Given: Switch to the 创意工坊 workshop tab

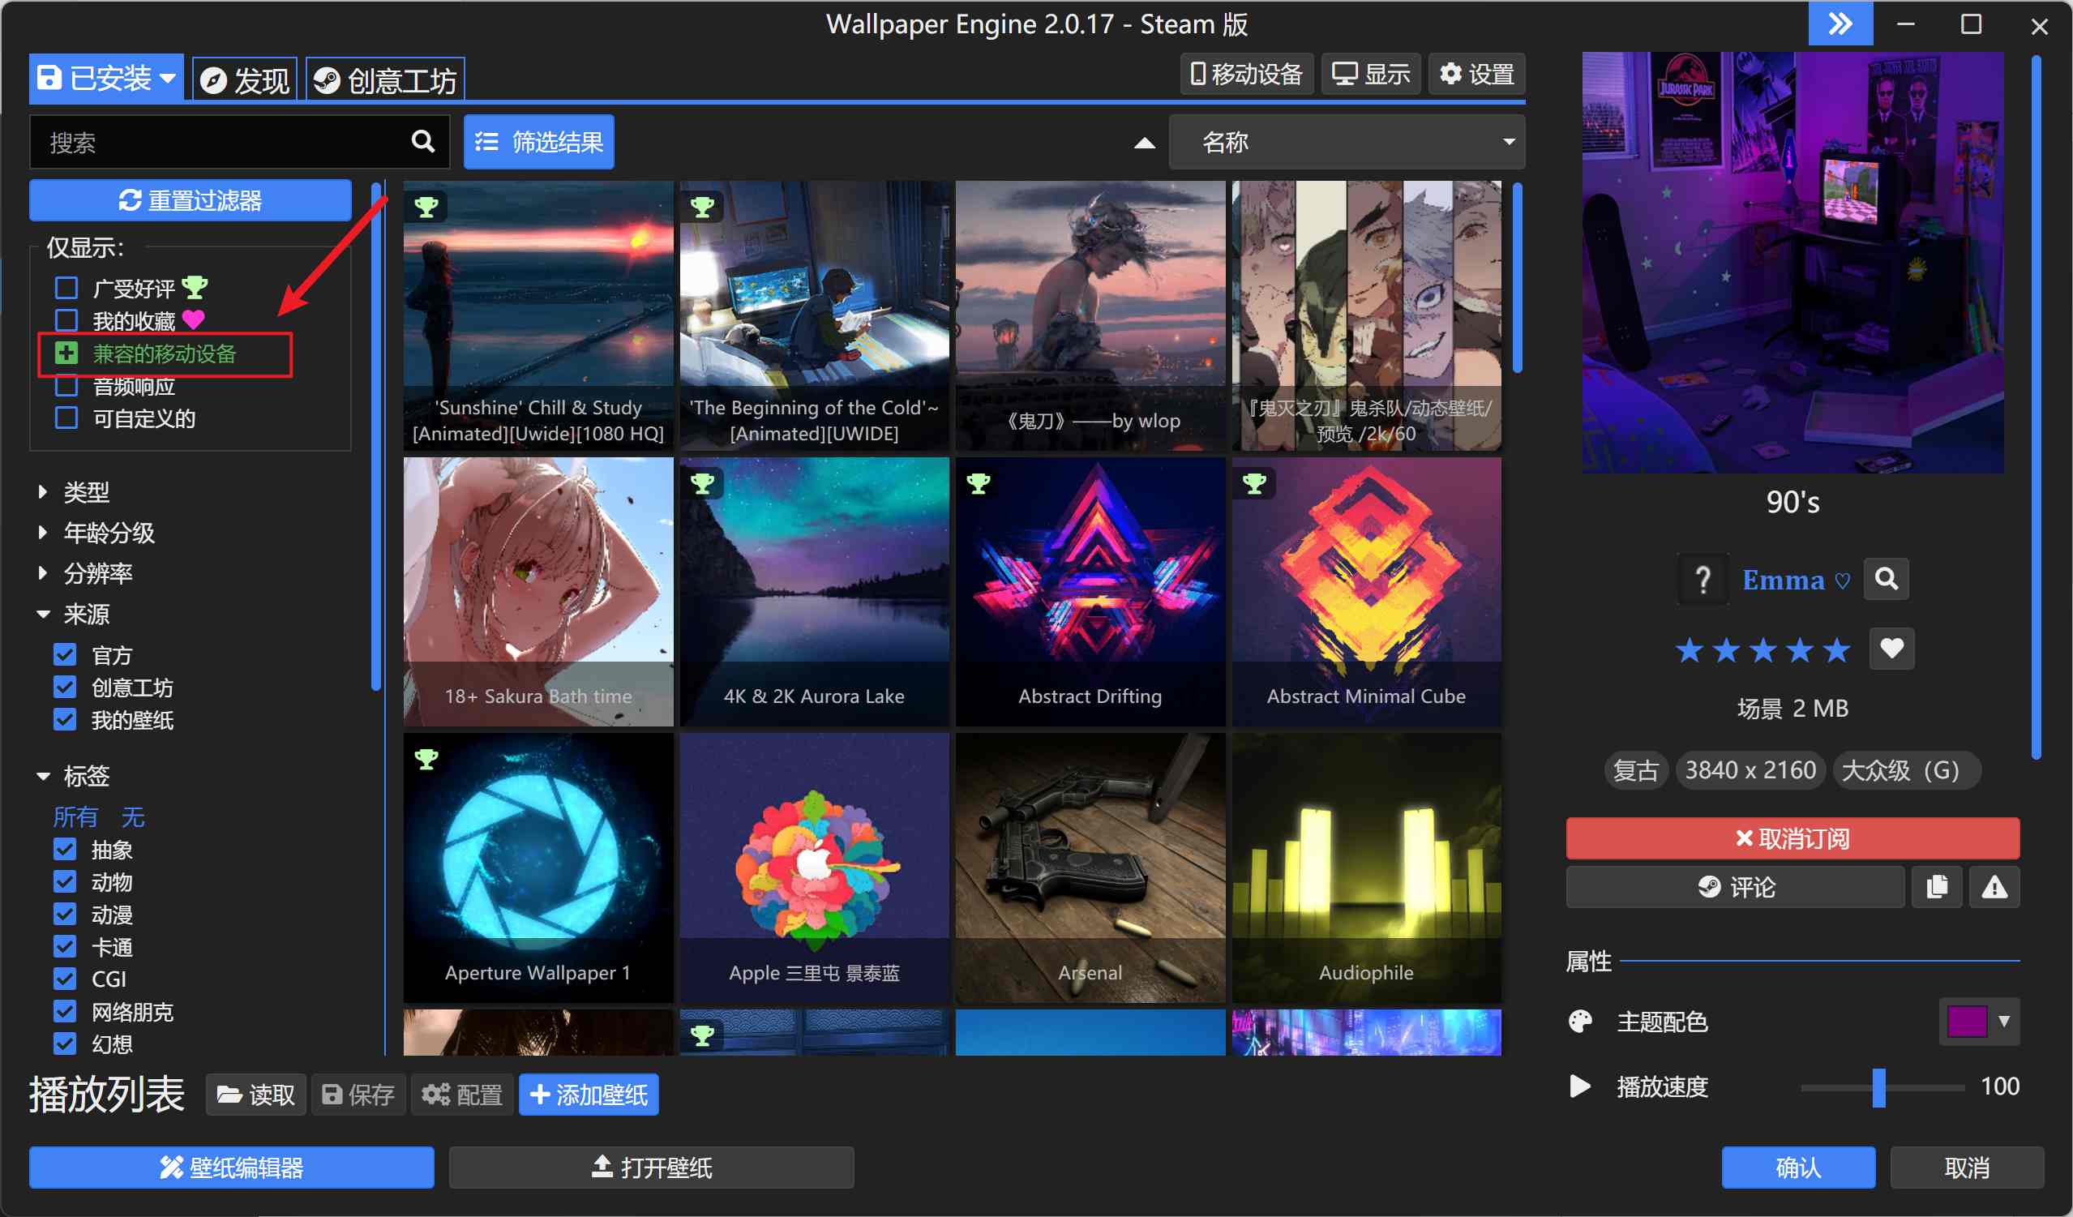Looking at the screenshot, I should [386, 79].
